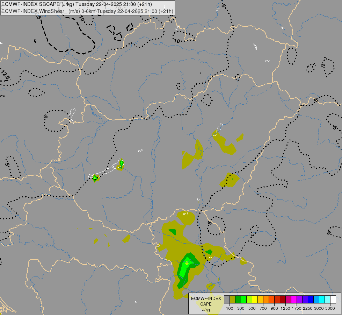Click the gray legend swatch below 100

click(227, 300)
